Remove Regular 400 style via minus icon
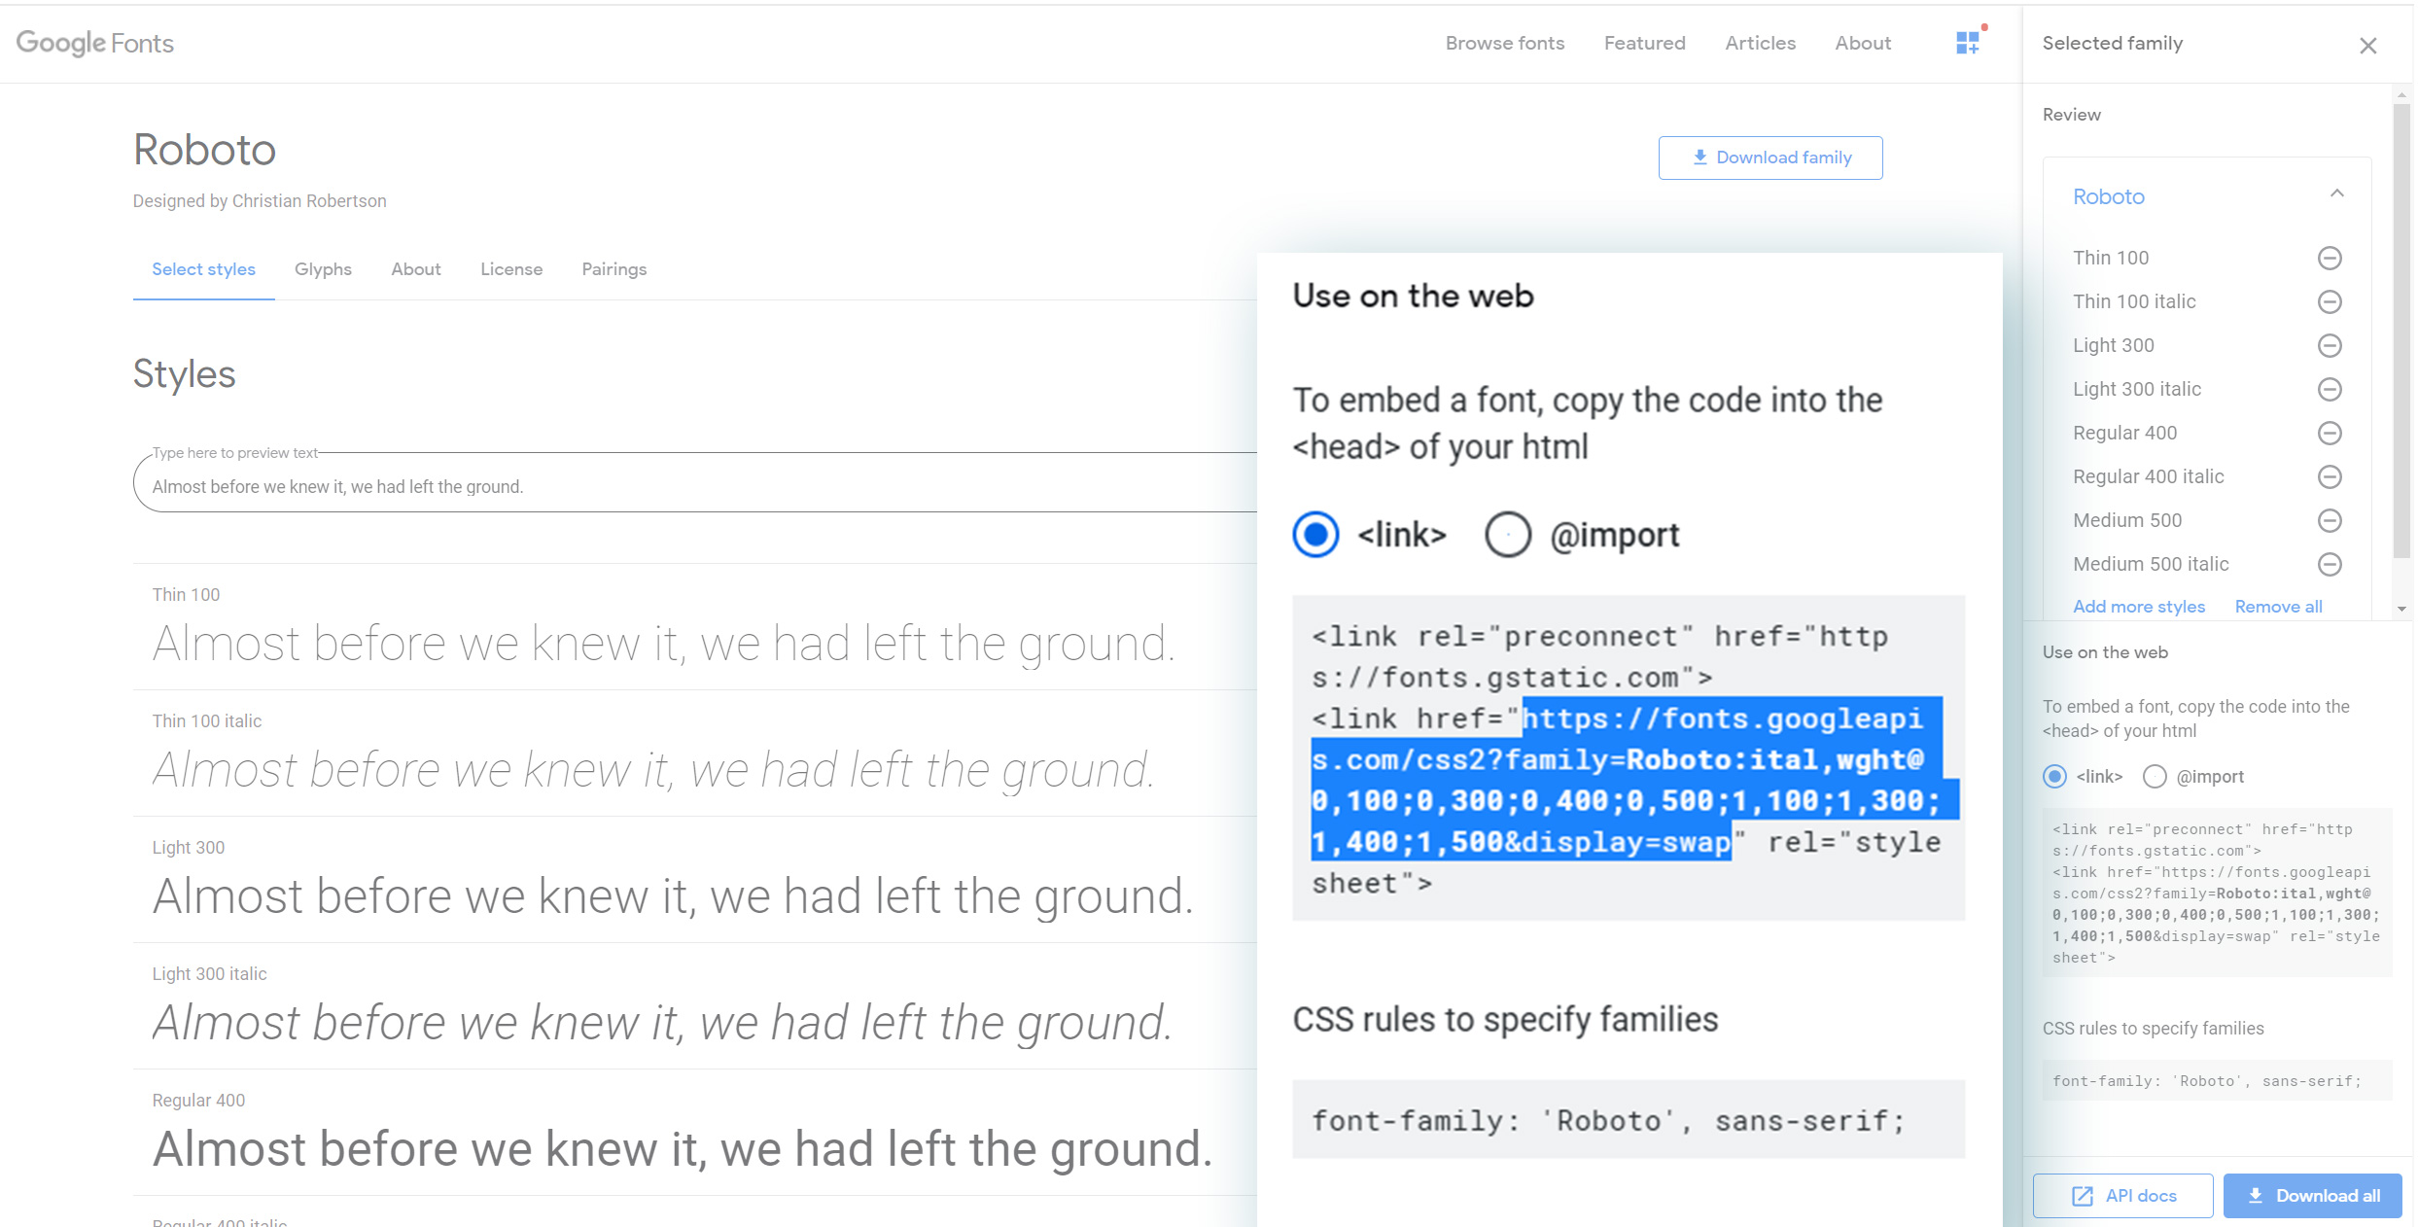Screen dimensions: 2418x1227 coord(2329,433)
